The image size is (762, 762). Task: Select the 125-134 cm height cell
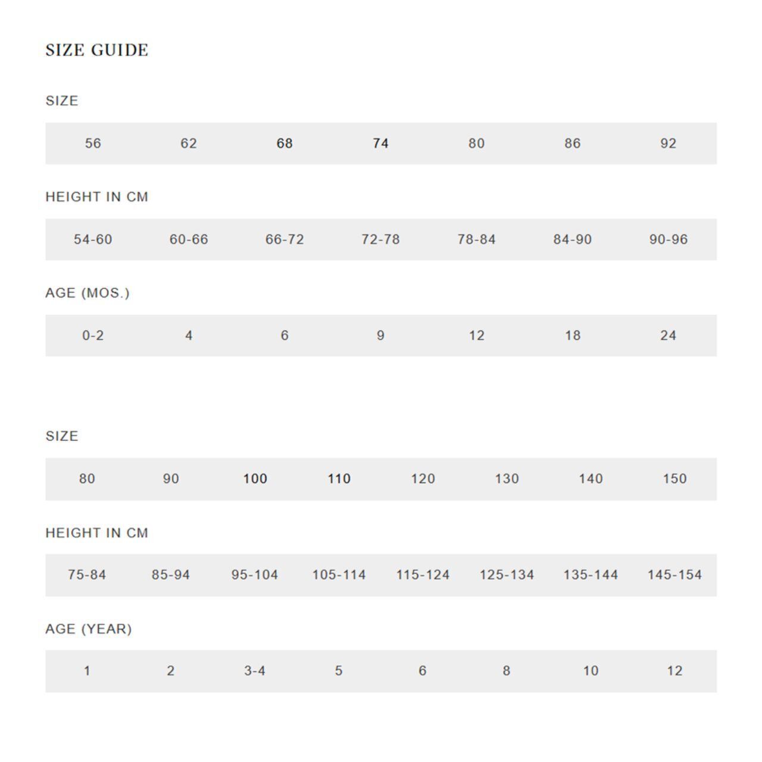(507, 575)
